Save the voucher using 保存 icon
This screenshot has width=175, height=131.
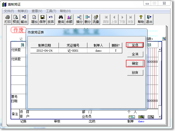coord(42,19)
